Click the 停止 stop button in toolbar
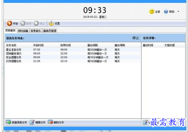This screenshot has height=132, width=188. coord(39,23)
